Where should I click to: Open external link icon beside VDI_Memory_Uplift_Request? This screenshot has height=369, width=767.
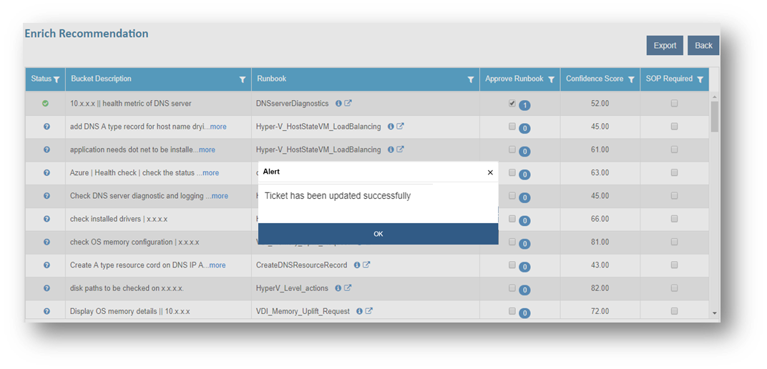pyautogui.click(x=369, y=310)
